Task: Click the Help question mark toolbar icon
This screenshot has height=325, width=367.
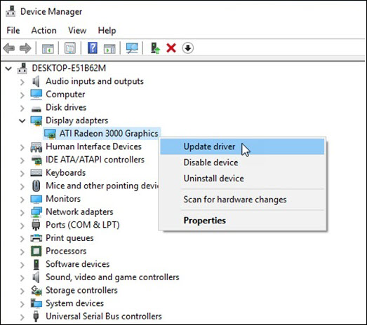Action: click(93, 48)
